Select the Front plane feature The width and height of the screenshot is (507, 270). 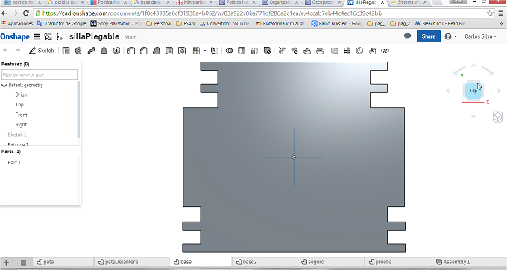point(21,115)
